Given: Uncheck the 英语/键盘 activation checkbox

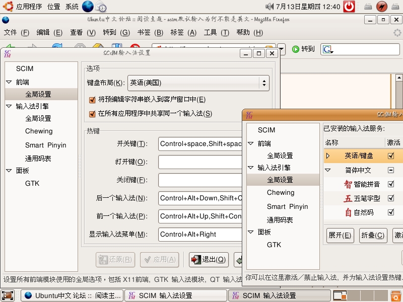Looking at the screenshot, I should click(x=391, y=156).
